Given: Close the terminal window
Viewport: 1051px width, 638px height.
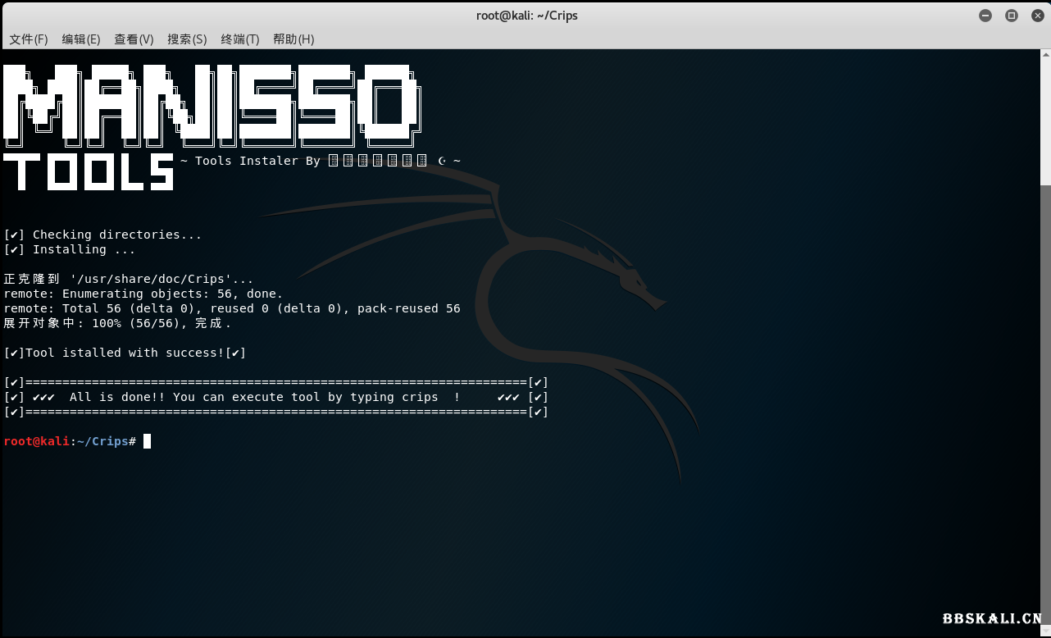Looking at the screenshot, I should click(x=1036, y=16).
